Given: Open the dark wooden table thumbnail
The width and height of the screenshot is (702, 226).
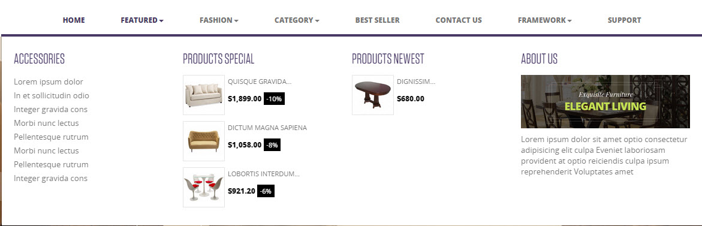Looking at the screenshot, I should tap(373, 95).
